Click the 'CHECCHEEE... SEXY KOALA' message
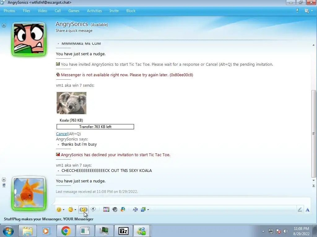 point(106,170)
